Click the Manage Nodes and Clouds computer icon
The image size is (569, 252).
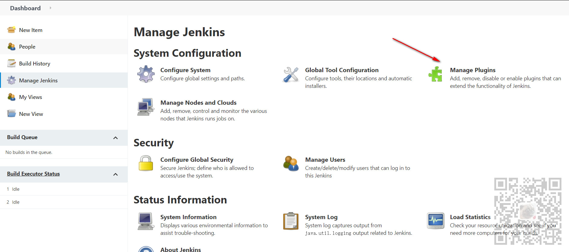(x=146, y=107)
